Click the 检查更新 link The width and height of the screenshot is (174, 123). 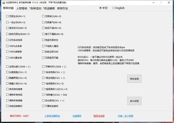(77, 116)
